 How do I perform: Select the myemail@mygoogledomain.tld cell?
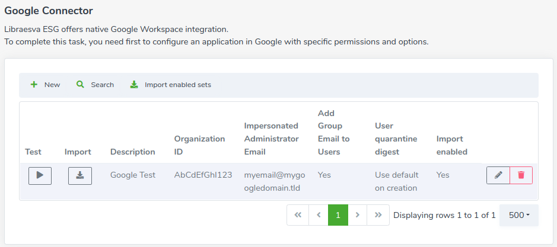coord(274,181)
